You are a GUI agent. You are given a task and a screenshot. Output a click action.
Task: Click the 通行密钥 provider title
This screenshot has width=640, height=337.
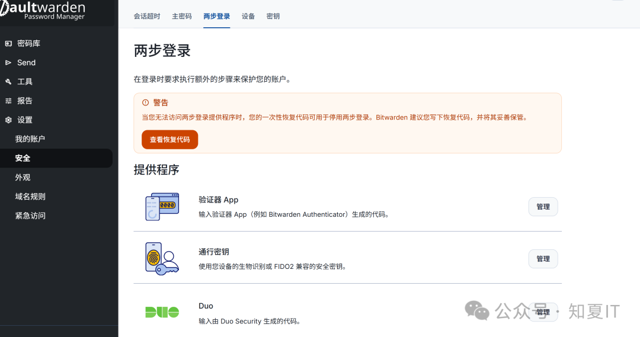tap(214, 252)
